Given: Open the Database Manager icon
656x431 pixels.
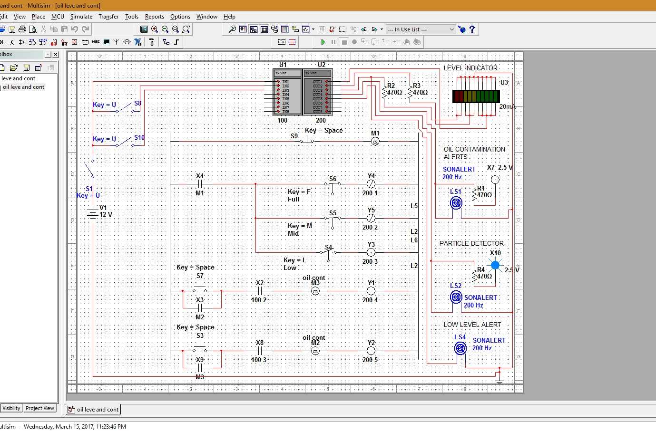Looking at the screenshot, I should (x=274, y=29).
